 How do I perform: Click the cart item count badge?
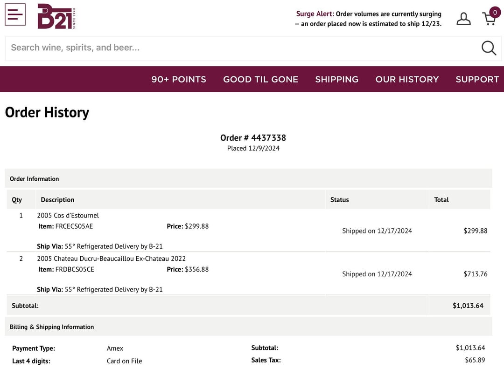coord(495,12)
